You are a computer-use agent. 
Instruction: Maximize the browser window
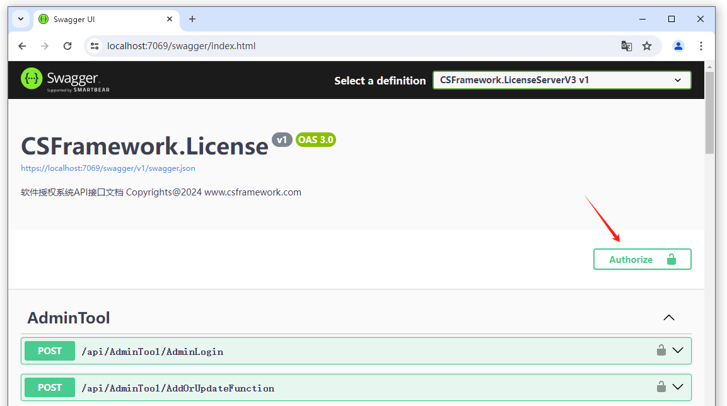pos(672,19)
